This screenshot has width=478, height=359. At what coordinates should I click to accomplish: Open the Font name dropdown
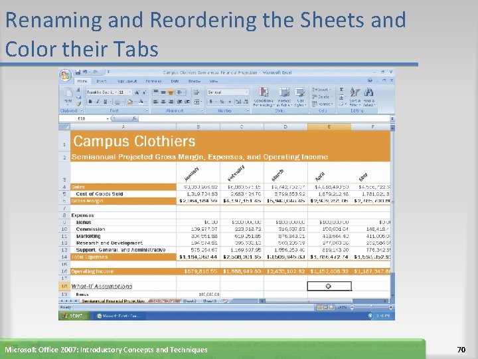116,92
